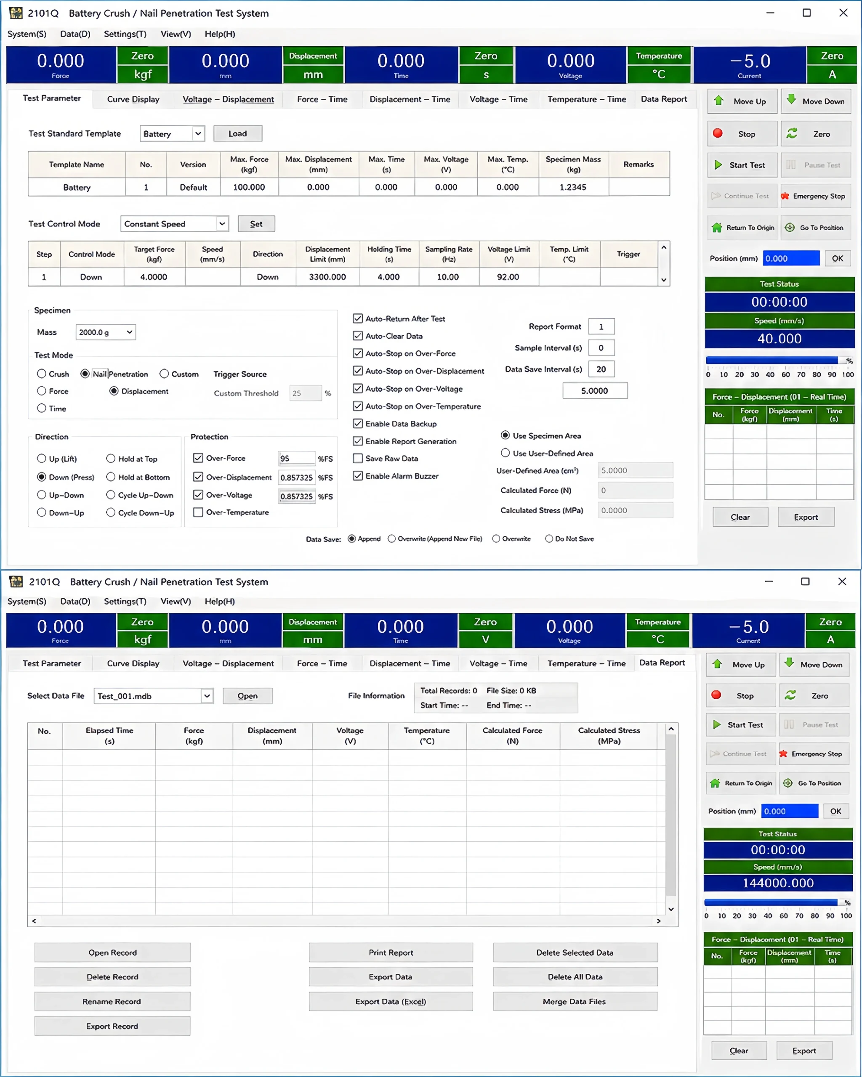Click the Load template button
Screen dimensions: 862x1077
(237, 133)
